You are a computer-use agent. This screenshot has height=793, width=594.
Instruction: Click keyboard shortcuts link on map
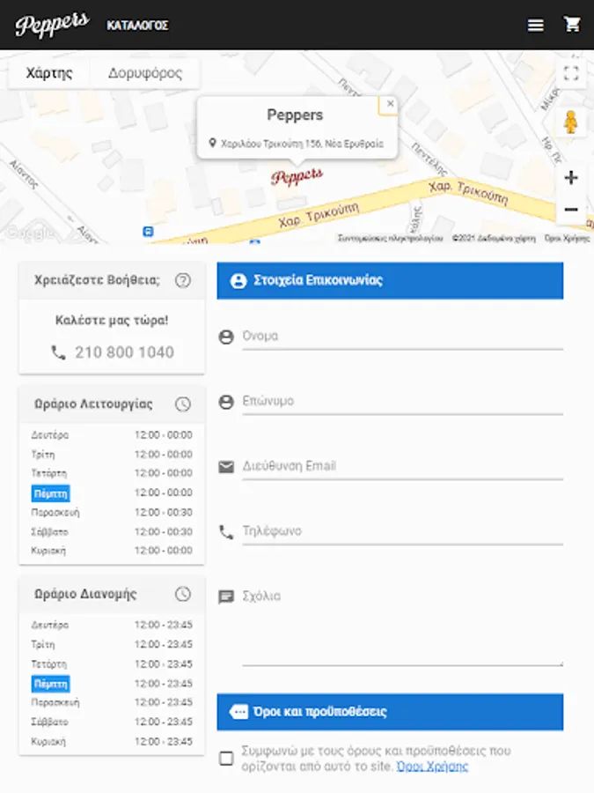(390, 238)
